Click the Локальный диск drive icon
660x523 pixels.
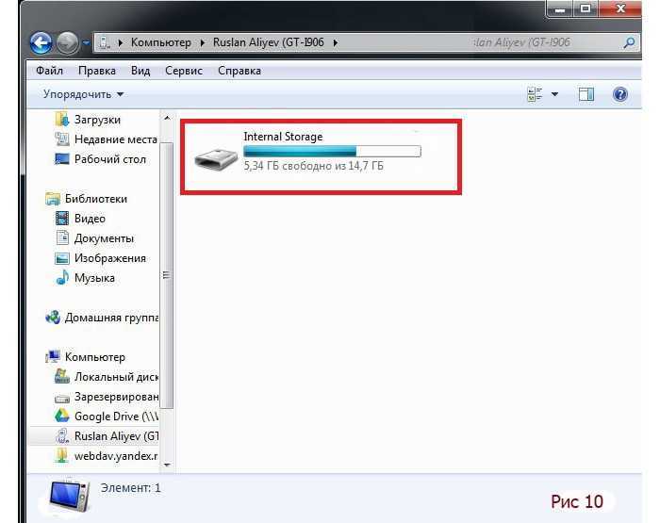tap(62, 376)
